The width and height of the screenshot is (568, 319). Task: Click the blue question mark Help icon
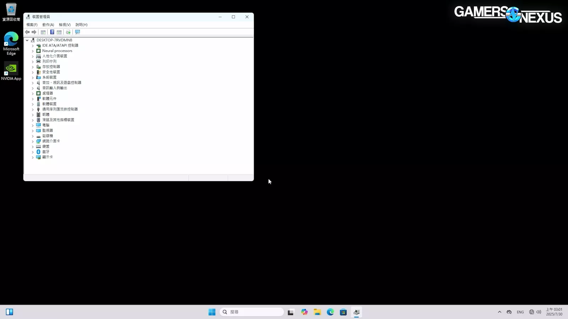pyautogui.click(x=52, y=32)
